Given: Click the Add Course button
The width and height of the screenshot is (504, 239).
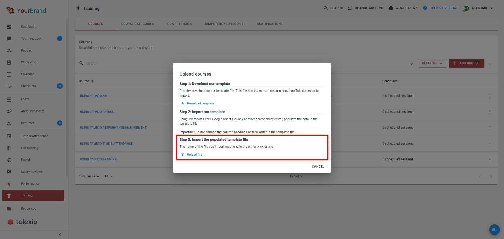Looking at the screenshot, I should pyautogui.click(x=466, y=63).
